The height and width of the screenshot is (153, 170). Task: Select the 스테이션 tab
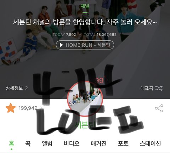[x=150, y=143]
